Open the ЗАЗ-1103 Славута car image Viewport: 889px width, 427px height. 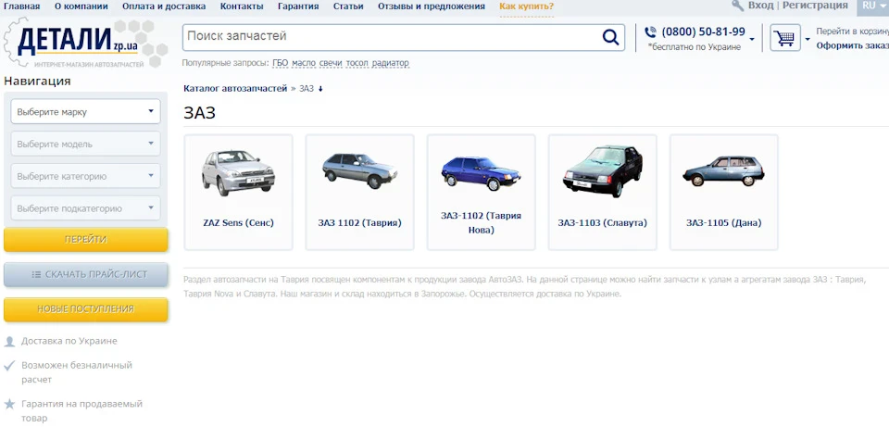602,171
